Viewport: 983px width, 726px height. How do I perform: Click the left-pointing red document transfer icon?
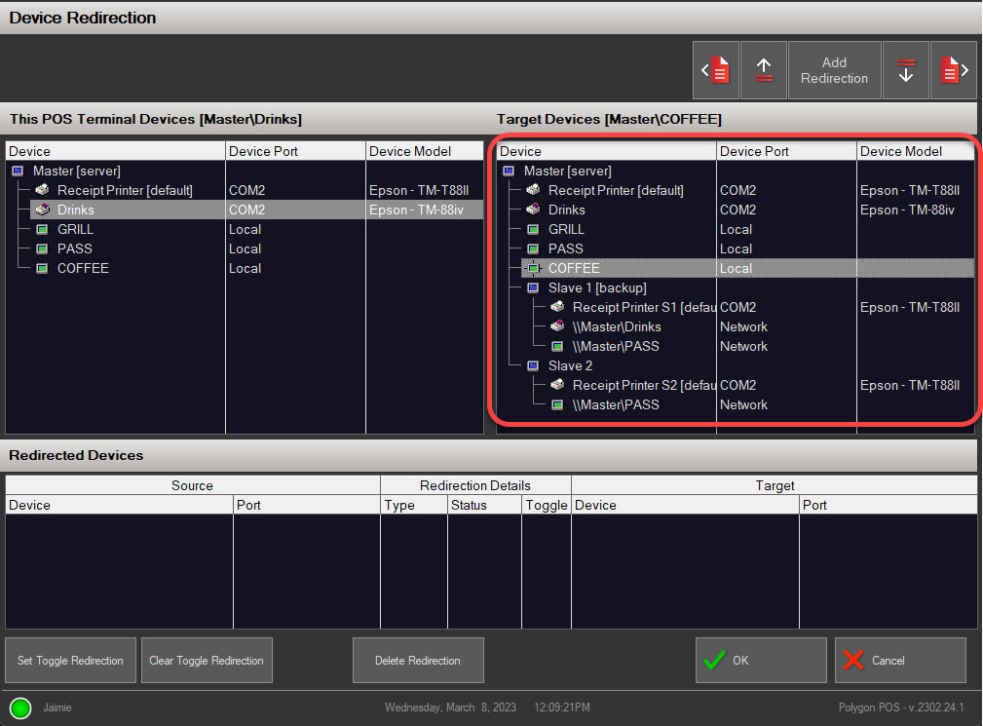pos(716,69)
